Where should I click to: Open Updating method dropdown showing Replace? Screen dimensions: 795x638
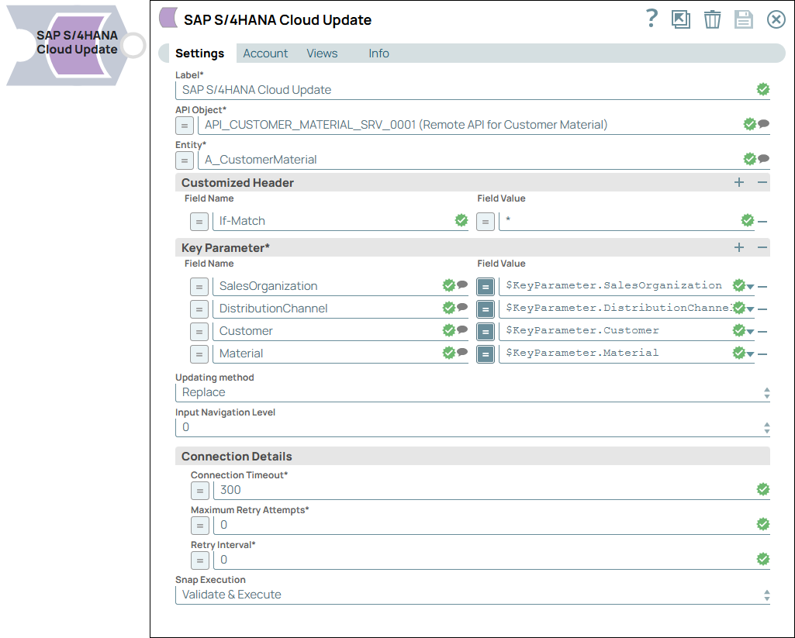point(472,392)
